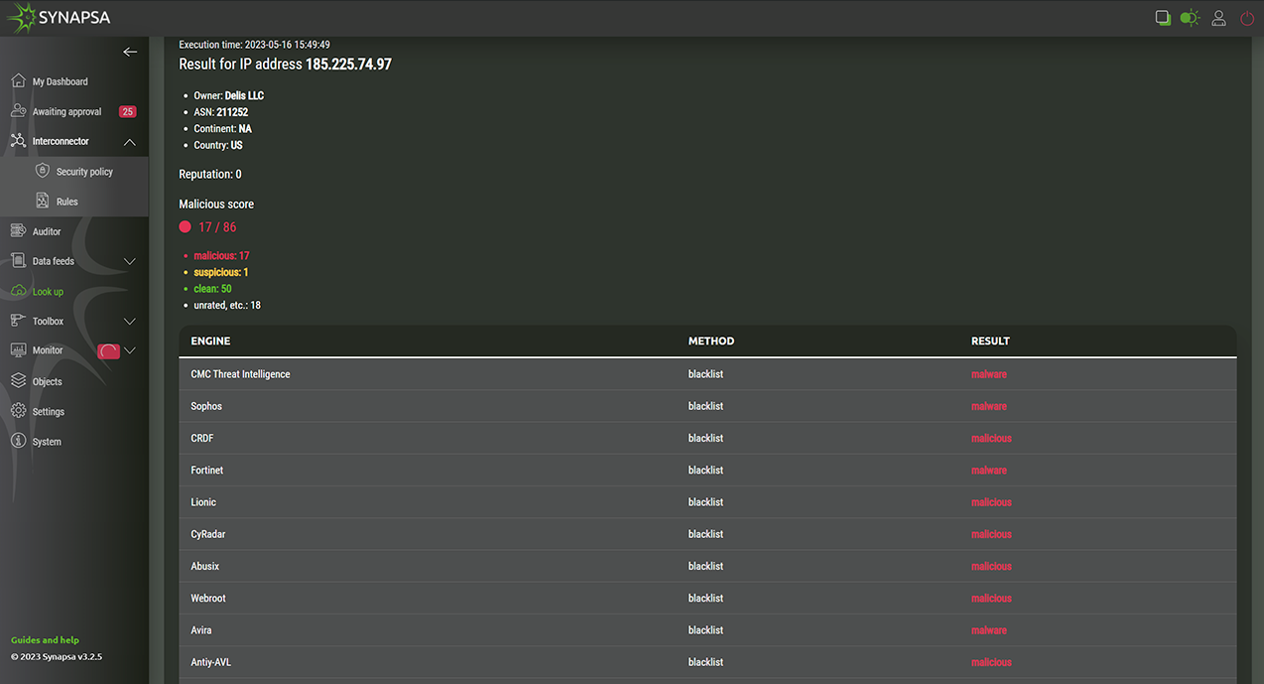
Task: Open the overlapping windows icon in the header
Action: [1163, 18]
